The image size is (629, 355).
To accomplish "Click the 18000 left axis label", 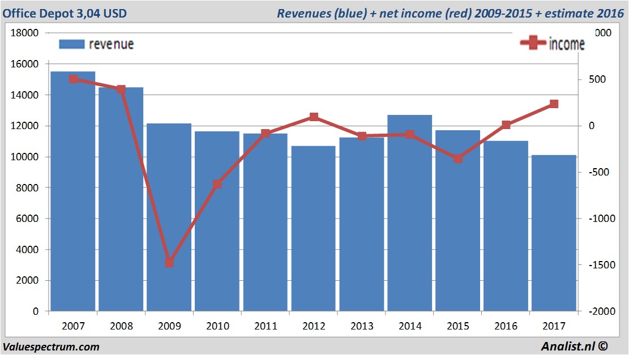I will click(24, 33).
